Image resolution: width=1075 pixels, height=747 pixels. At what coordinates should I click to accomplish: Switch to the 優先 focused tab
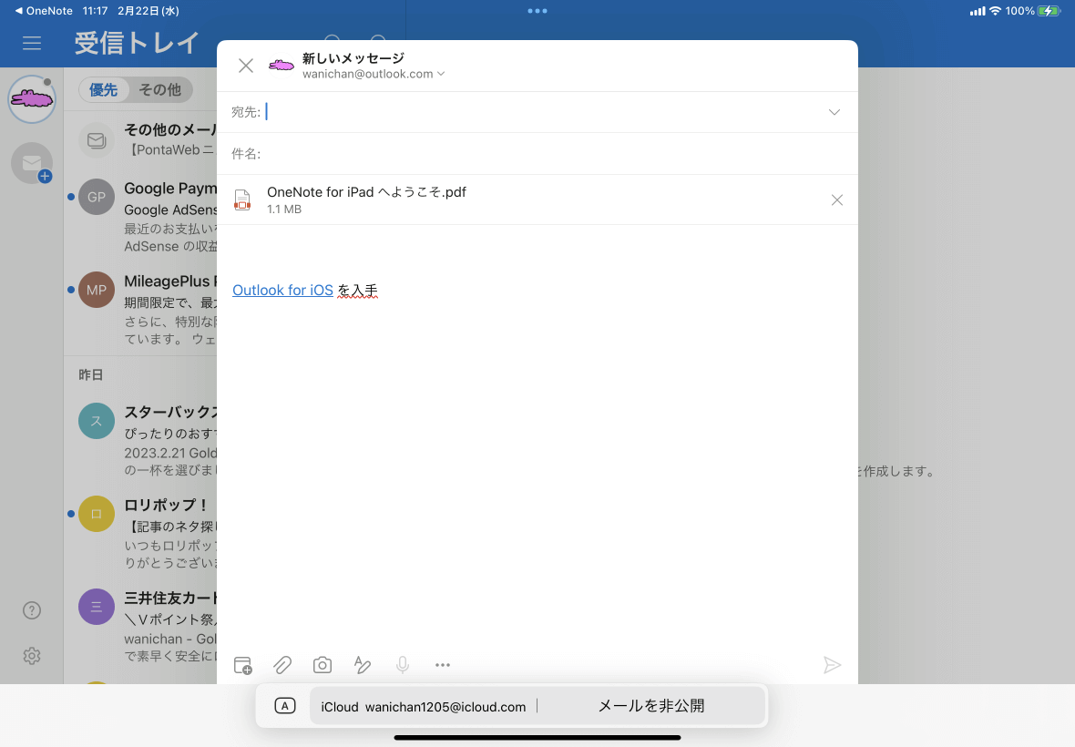click(104, 90)
